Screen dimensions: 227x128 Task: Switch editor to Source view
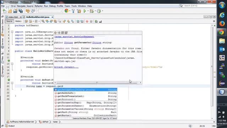point(10,21)
